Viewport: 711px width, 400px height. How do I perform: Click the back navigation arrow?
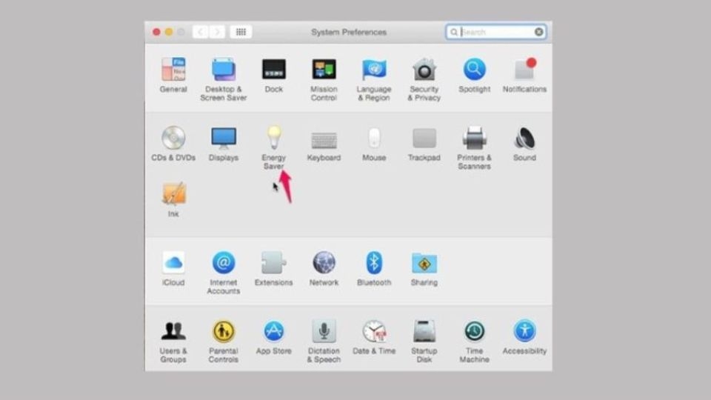(201, 32)
